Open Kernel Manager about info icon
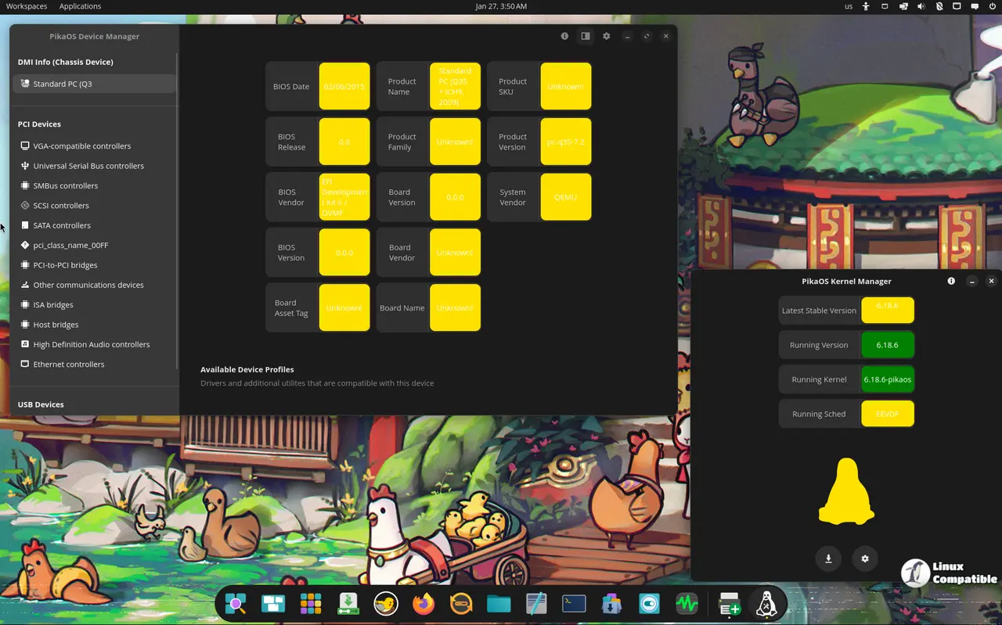Viewport: 1002px width, 625px height. (951, 281)
